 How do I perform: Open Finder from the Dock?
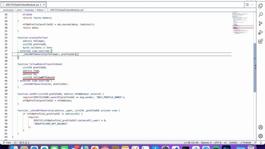(x=14, y=147)
